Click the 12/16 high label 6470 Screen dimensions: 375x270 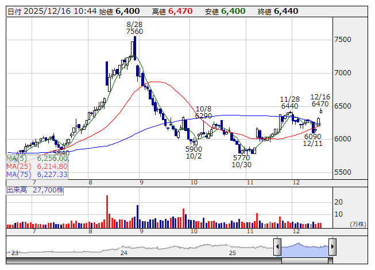coord(320,104)
